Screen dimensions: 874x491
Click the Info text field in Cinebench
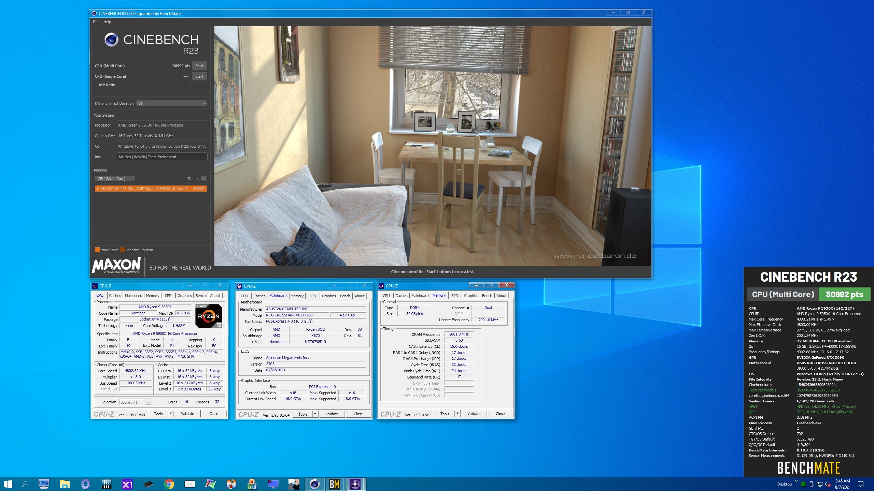(162, 157)
